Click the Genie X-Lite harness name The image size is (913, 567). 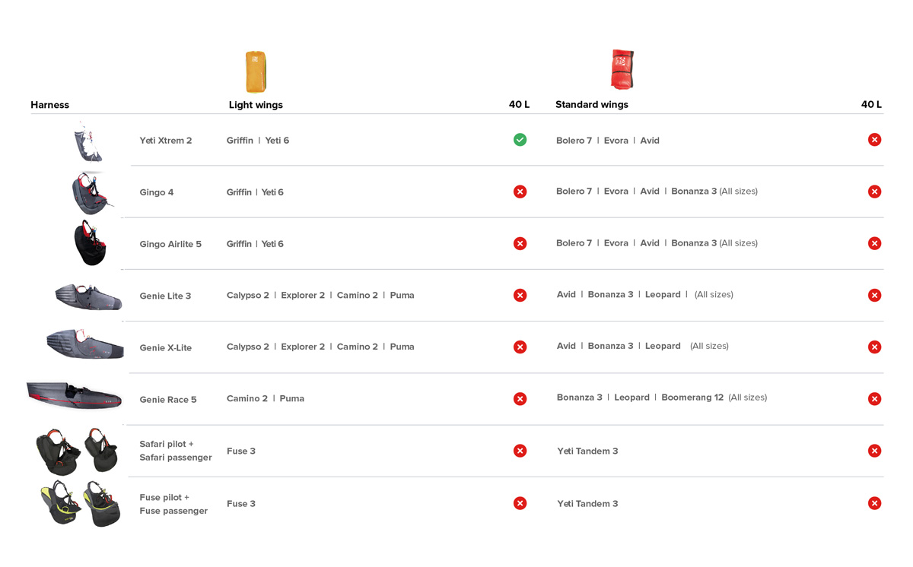(166, 347)
